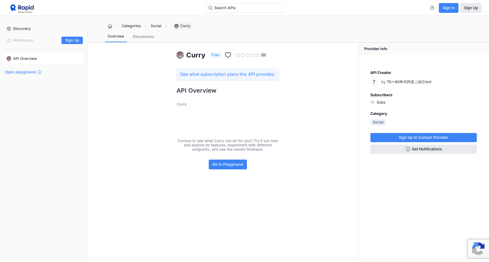Click the 14 Subs subscriber count
Viewport: 489px width, 262px height.
click(378, 102)
